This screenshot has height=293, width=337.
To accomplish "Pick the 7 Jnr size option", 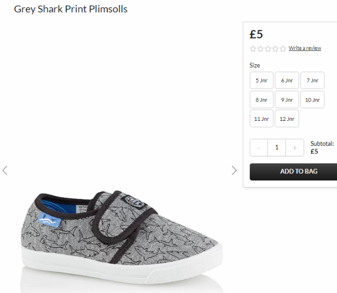I will [x=312, y=81].
